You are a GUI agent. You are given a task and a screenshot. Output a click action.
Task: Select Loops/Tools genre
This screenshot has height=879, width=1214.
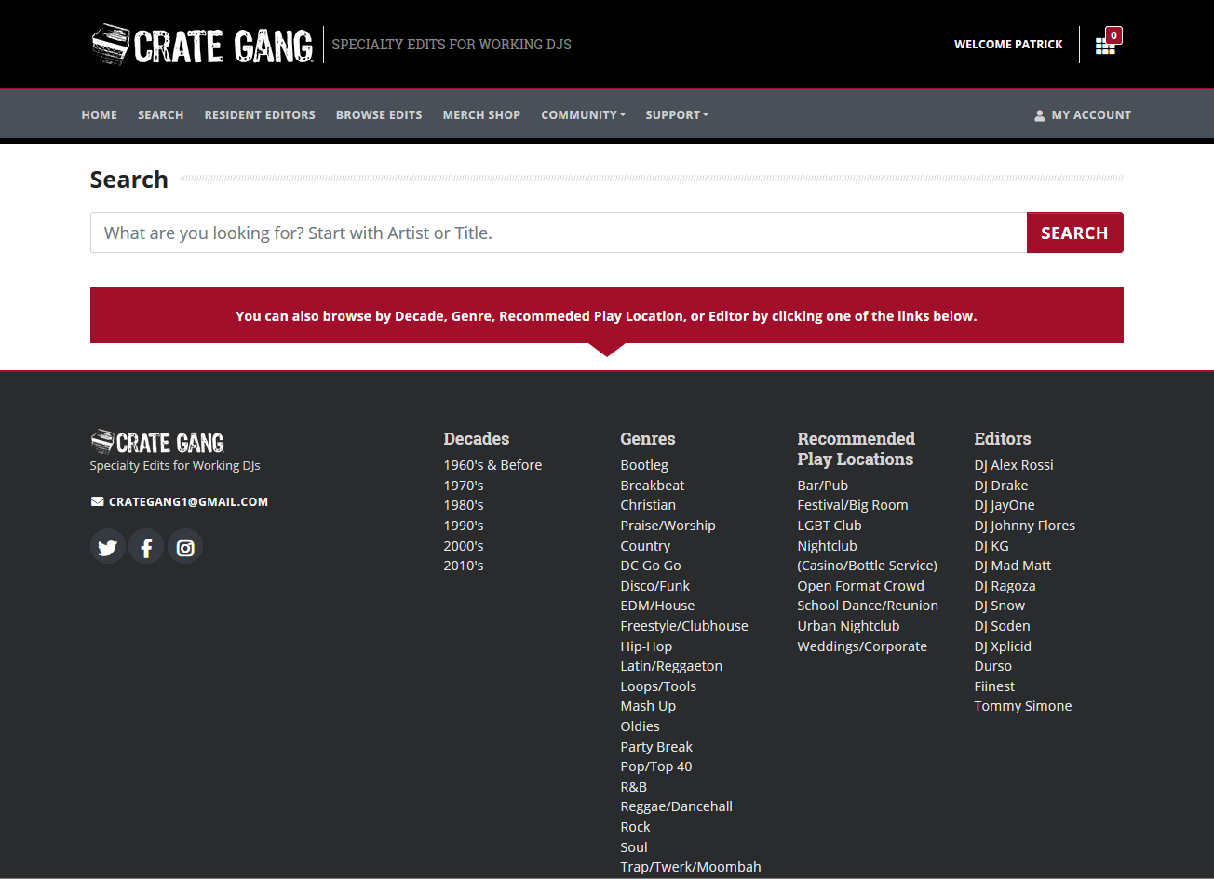658,686
